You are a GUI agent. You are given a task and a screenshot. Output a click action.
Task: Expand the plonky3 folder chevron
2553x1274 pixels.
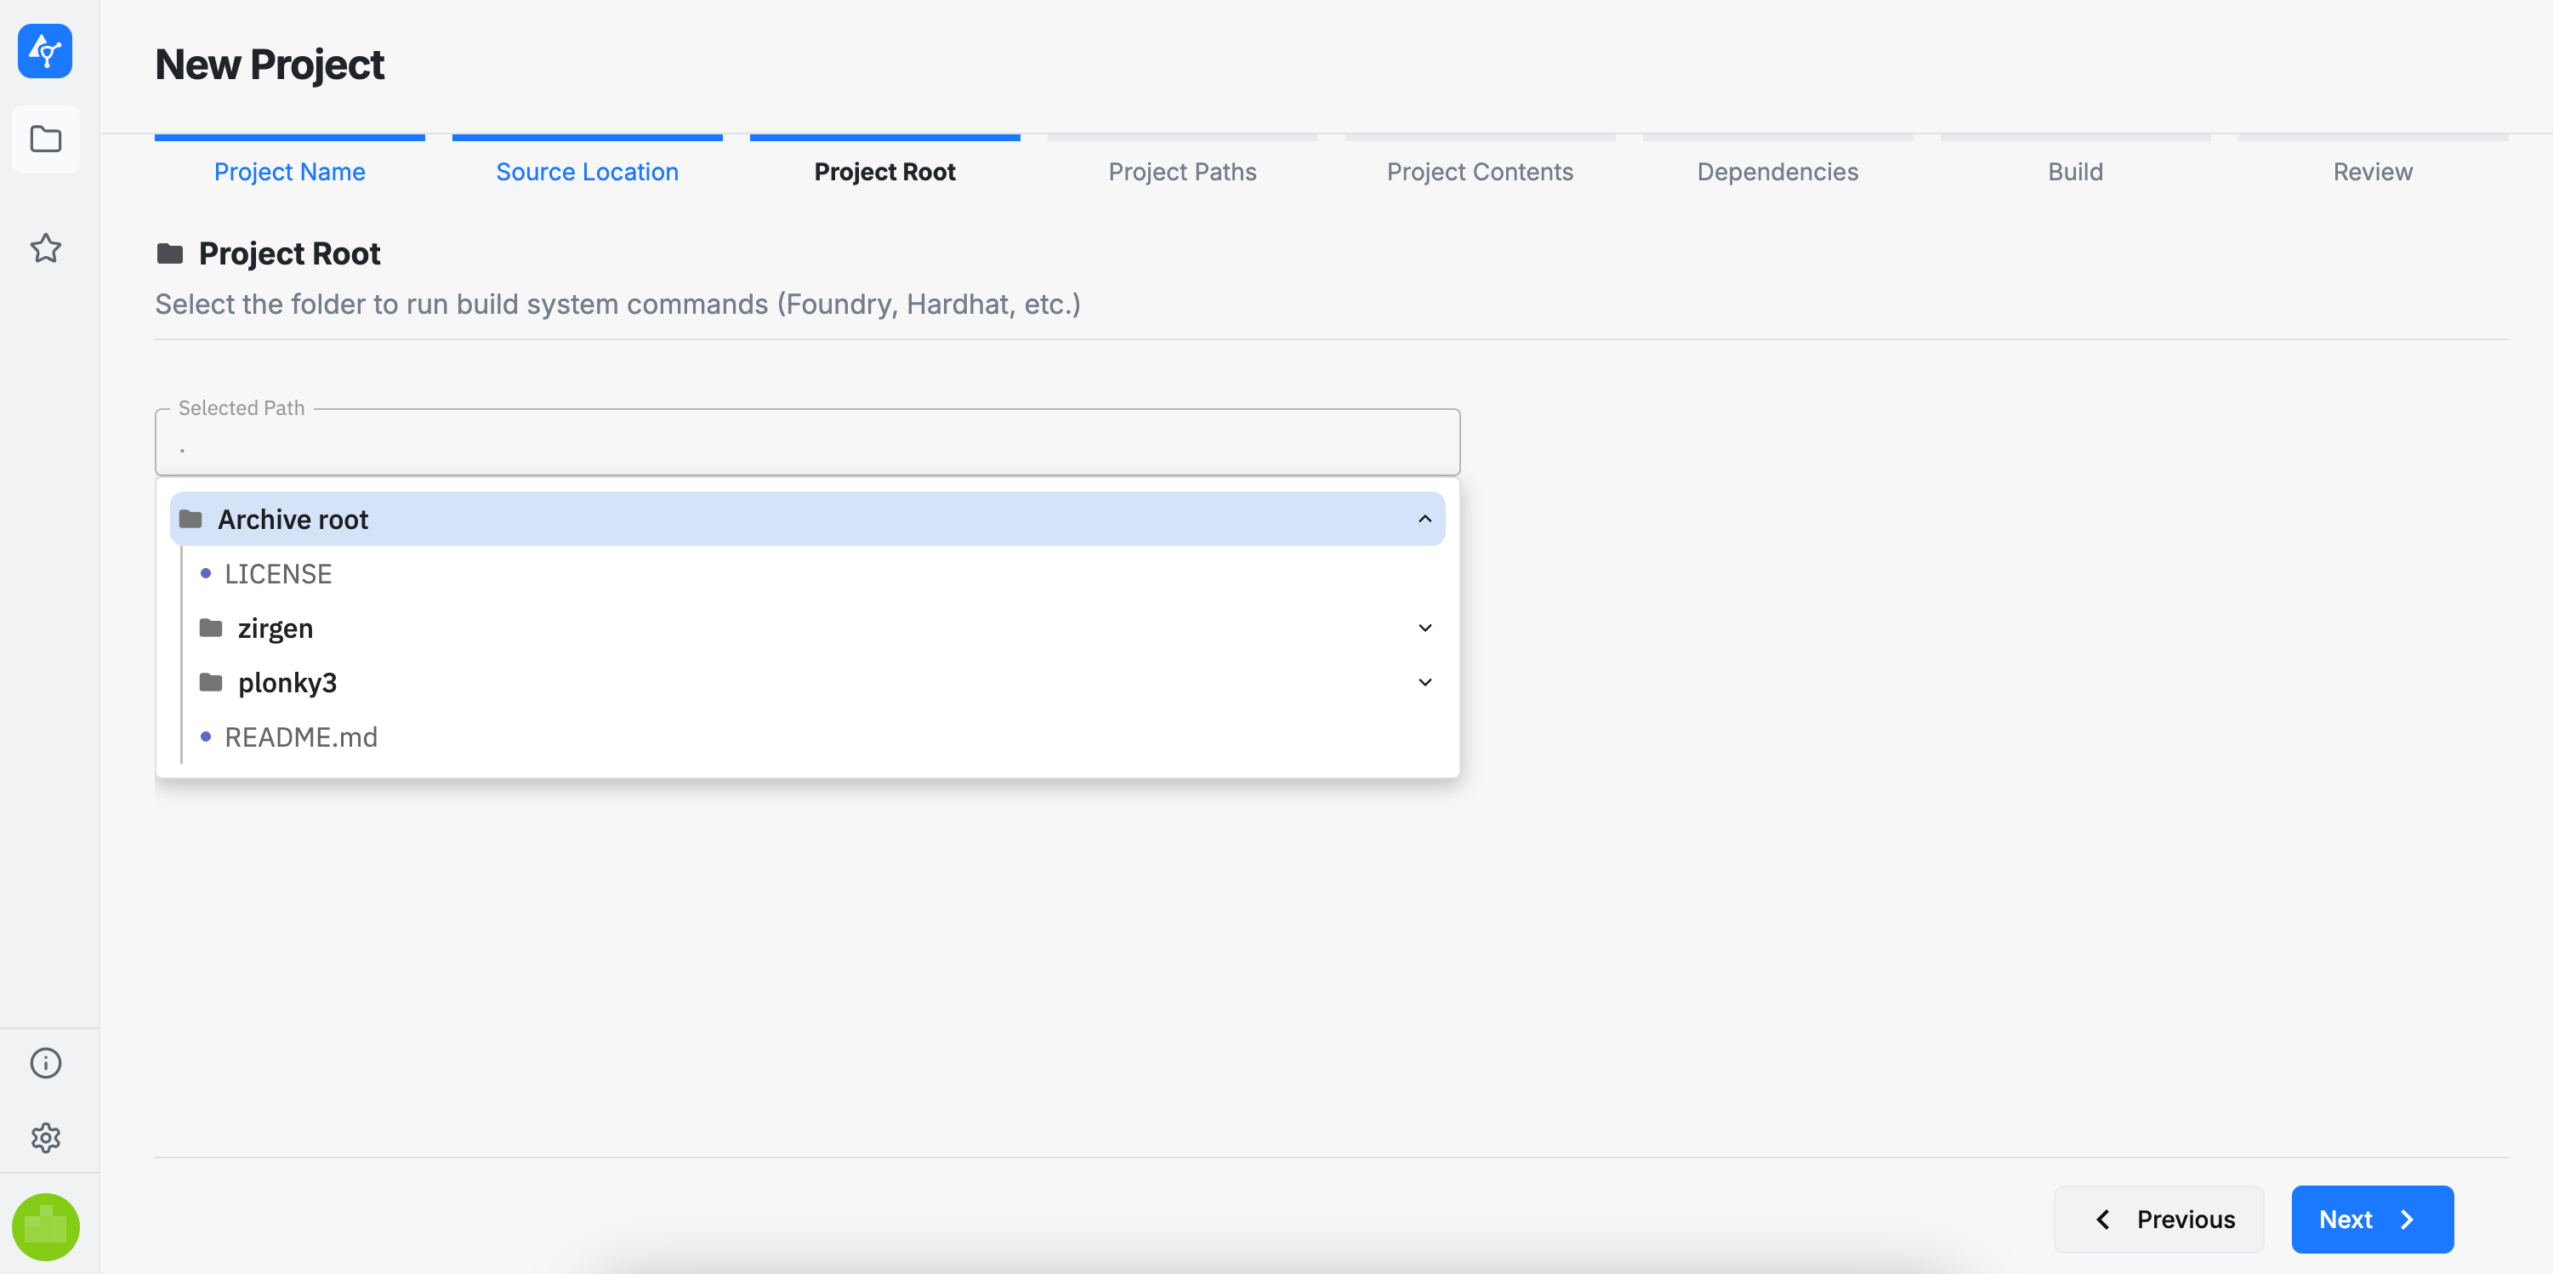click(1424, 682)
